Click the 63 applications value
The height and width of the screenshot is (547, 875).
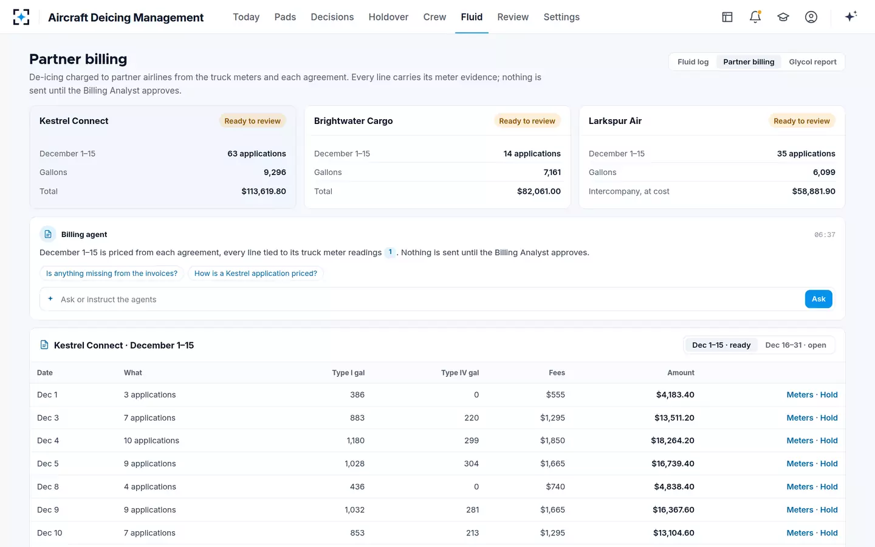(256, 154)
